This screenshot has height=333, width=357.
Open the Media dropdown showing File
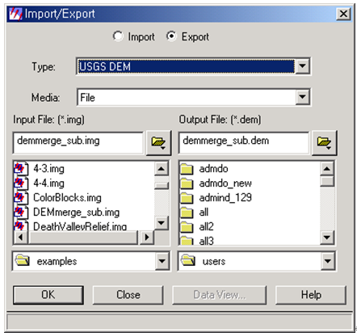(302, 97)
